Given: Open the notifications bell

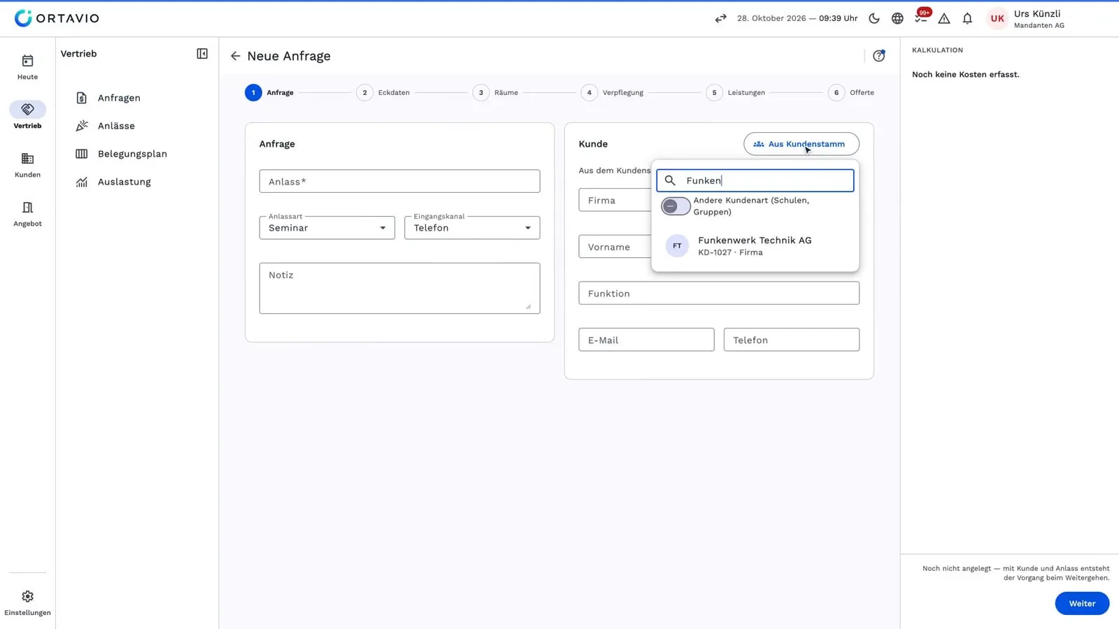Looking at the screenshot, I should [x=967, y=19].
